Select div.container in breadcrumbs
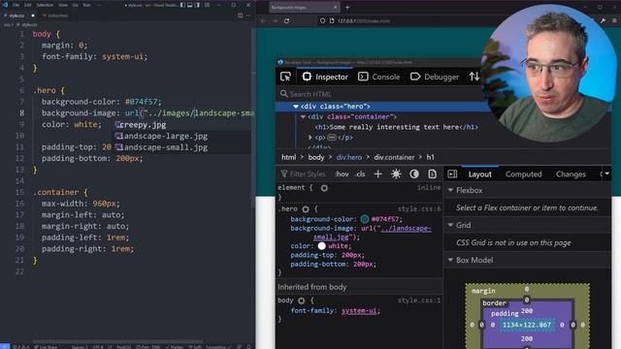 [x=394, y=157]
